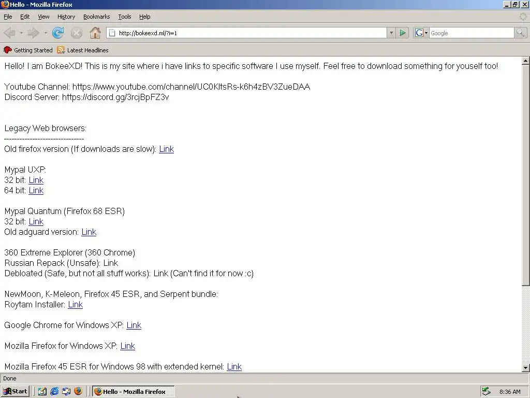
Task: Expand the address bar URL dropdown
Action: [391, 33]
